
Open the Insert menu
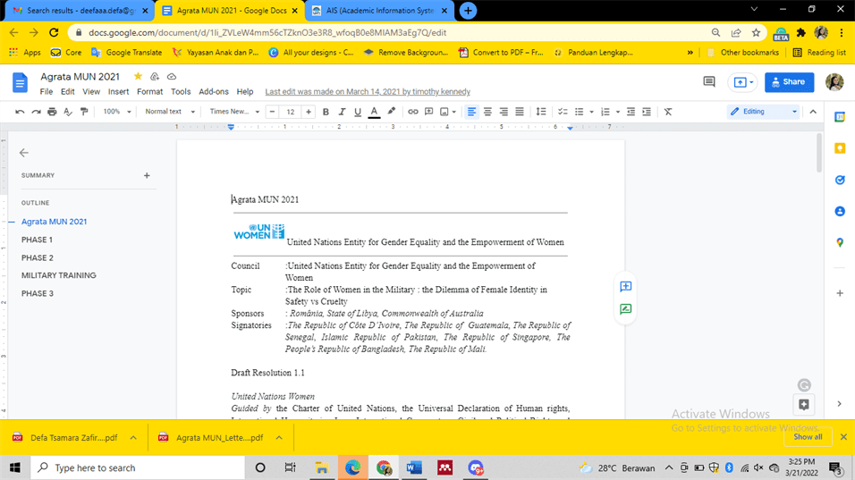[118, 91]
